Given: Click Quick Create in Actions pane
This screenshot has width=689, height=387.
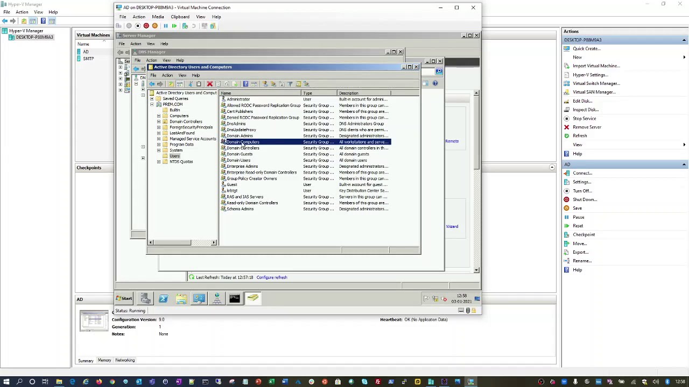Looking at the screenshot, I should (x=586, y=48).
